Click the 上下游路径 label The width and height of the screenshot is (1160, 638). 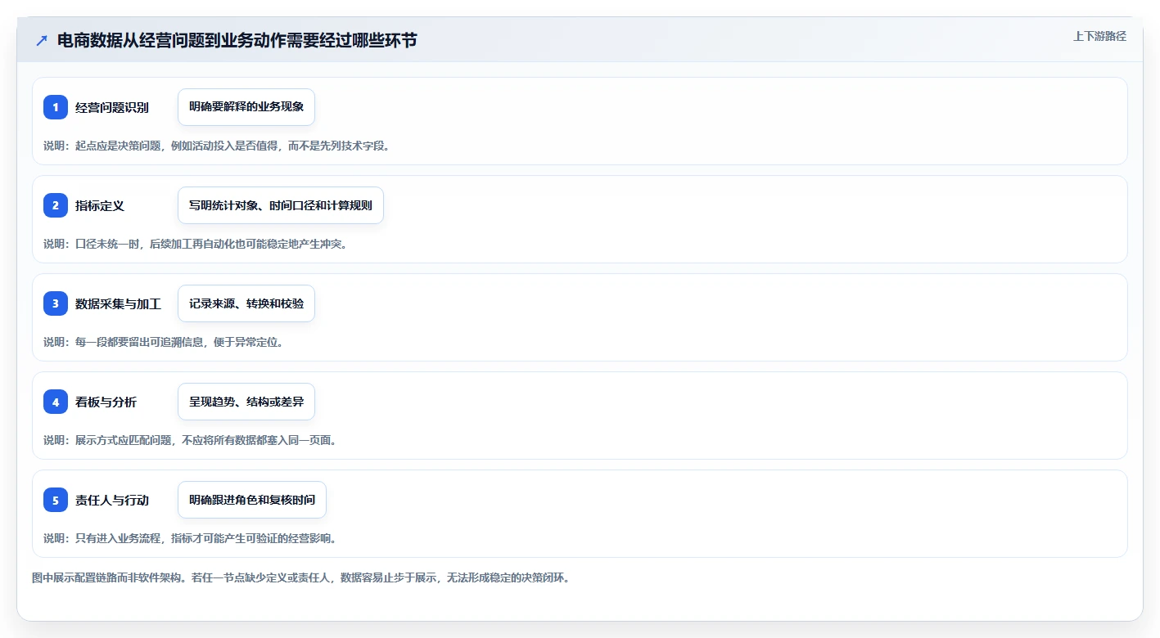1099,36
